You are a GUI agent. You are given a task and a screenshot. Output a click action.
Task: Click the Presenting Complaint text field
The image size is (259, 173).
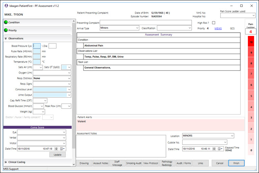(x=146, y=22)
